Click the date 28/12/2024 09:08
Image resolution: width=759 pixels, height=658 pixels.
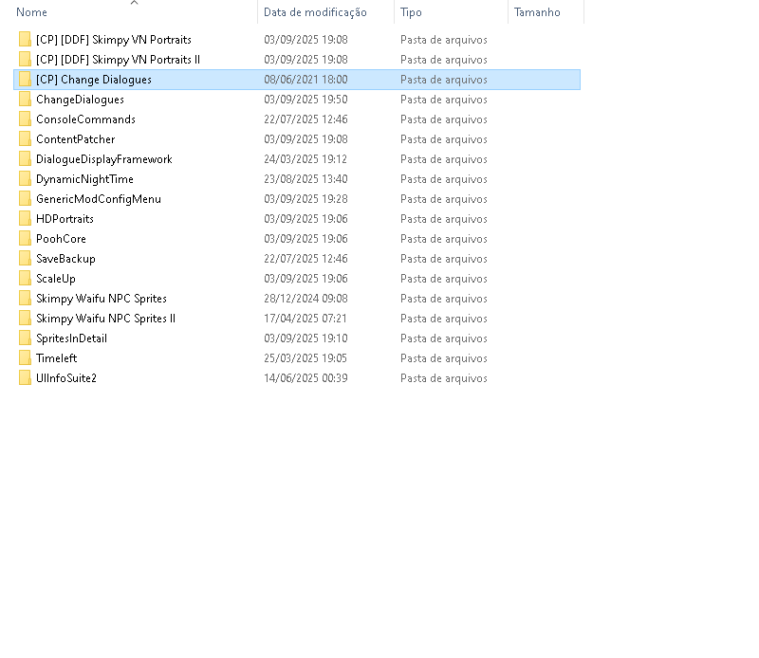[x=305, y=299]
